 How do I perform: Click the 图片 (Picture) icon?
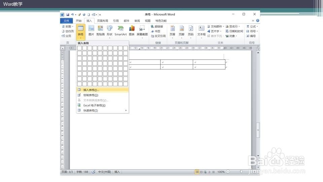91,31
